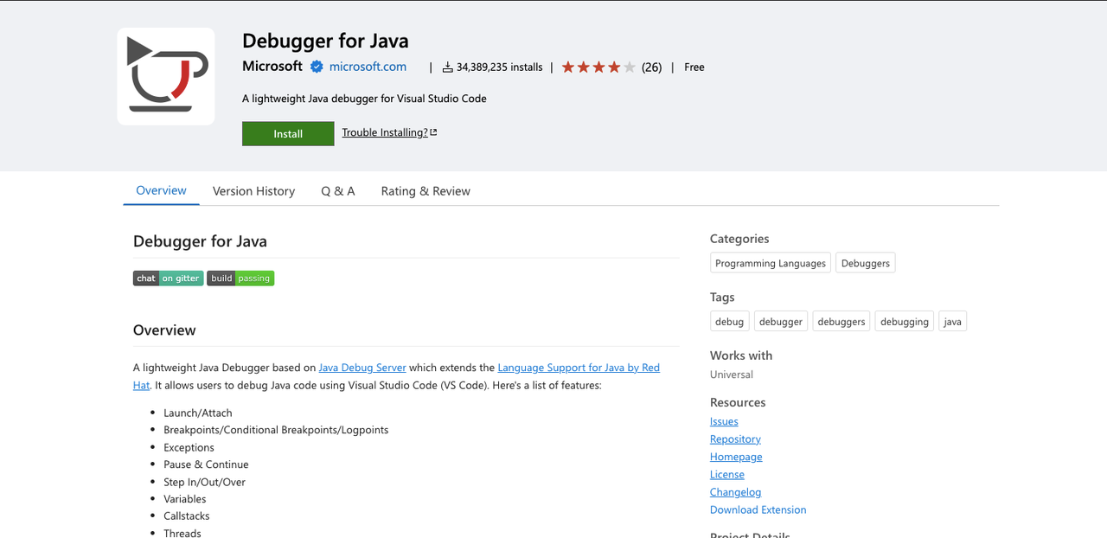Click the Categories sidebar heading

point(739,239)
